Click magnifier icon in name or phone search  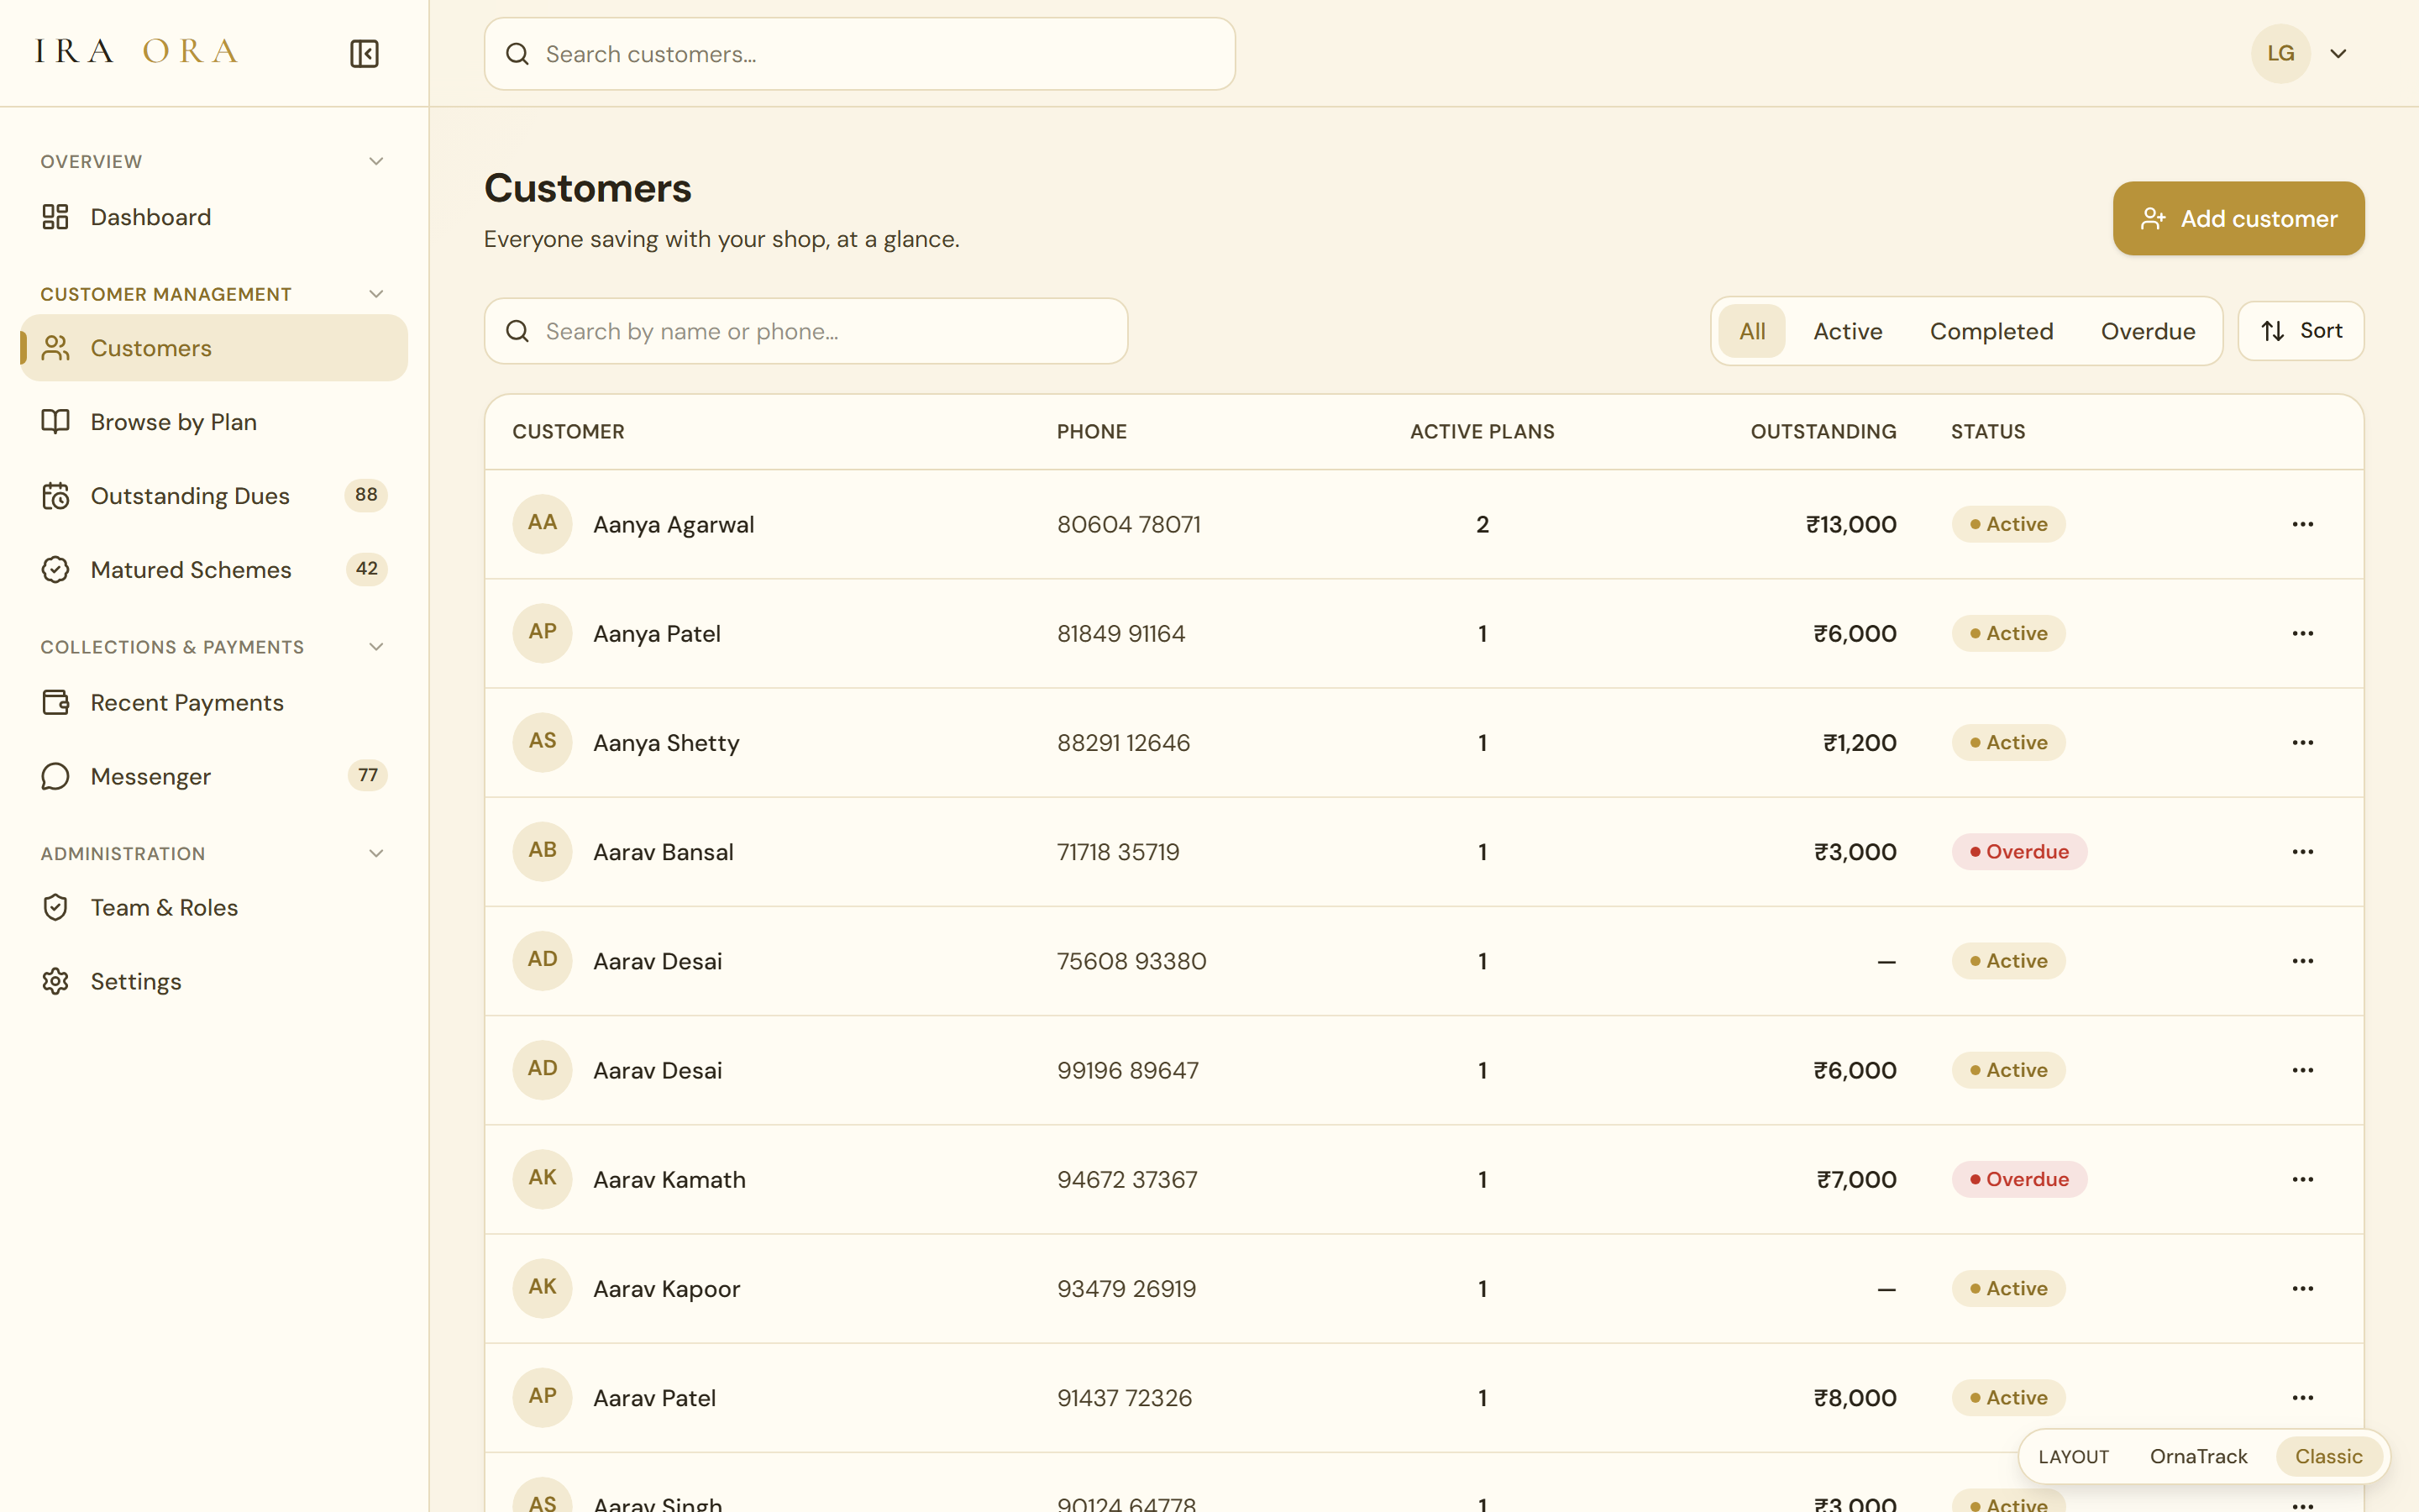tap(517, 331)
